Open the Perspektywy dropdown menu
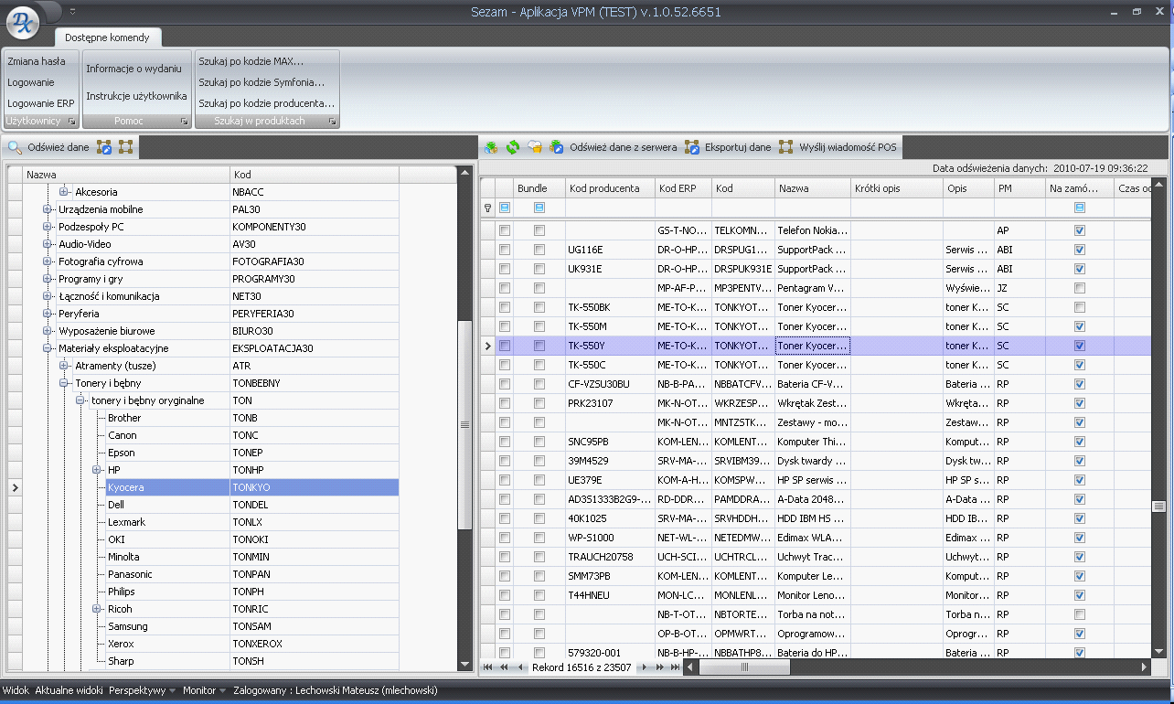Image resolution: width=1174 pixels, height=704 pixels. (142, 690)
